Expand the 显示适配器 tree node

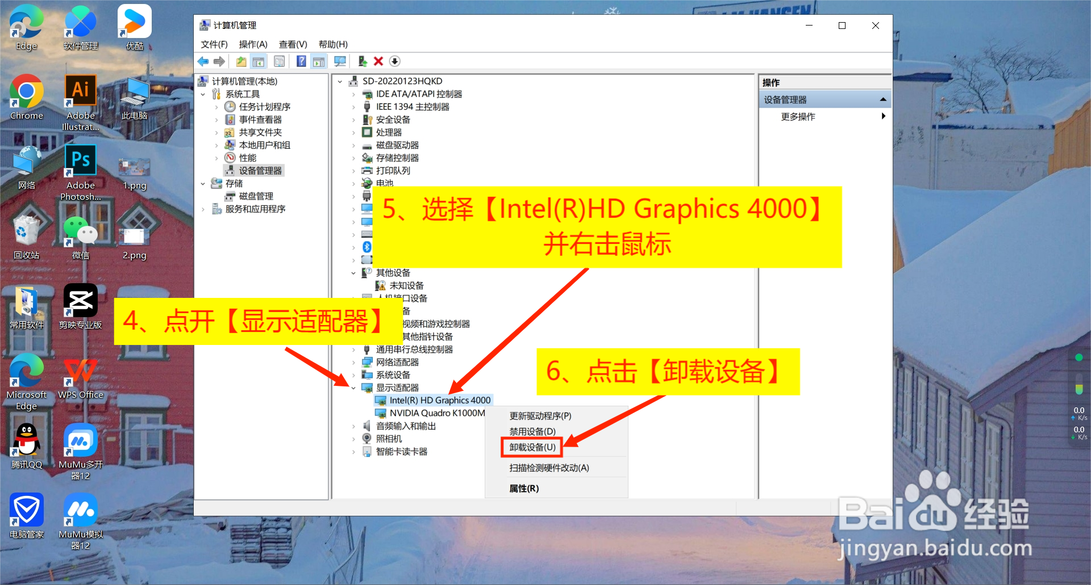click(354, 388)
